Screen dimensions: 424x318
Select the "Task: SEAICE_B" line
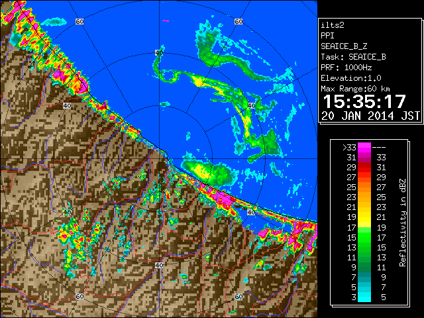tap(353, 57)
